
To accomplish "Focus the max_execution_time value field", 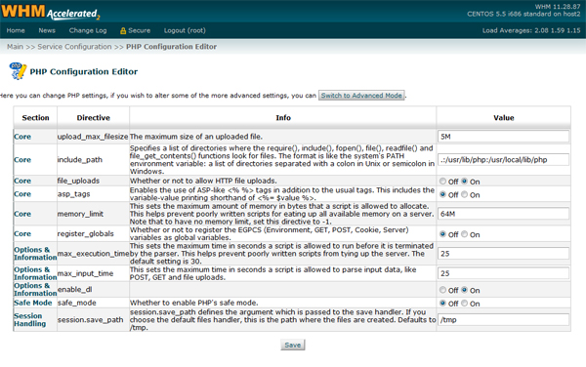I will coord(503,254).
